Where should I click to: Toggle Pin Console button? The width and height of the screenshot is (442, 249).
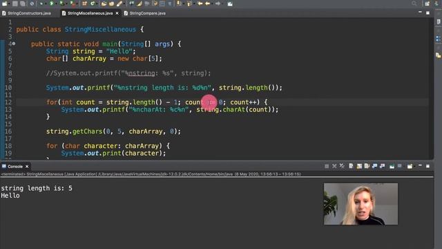[392, 166]
